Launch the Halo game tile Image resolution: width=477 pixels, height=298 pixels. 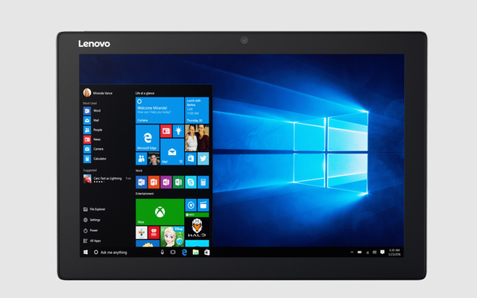pyautogui.click(x=197, y=226)
